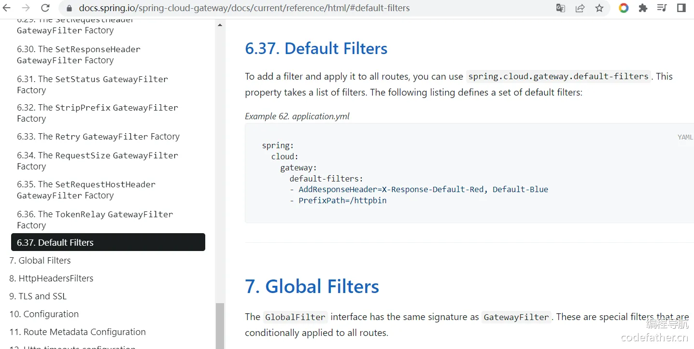Click the "gateway:" code line
694x349 pixels.
(x=298, y=168)
